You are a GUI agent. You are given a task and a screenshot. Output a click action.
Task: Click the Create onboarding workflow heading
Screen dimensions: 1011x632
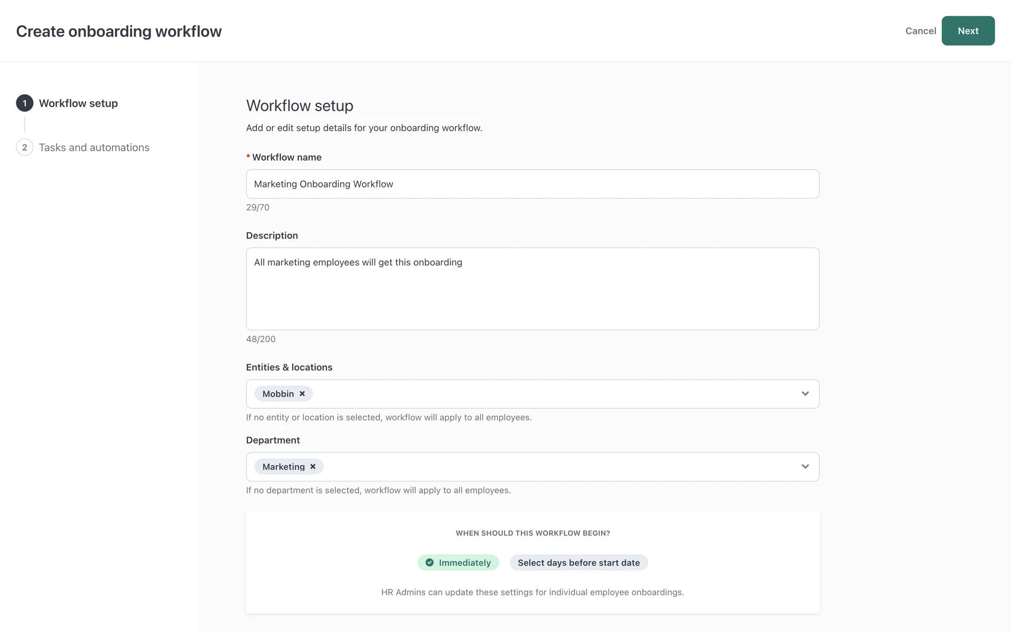[x=119, y=32]
